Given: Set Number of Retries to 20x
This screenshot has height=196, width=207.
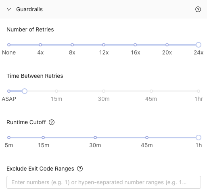Looking at the screenshot, I should 167,45.
